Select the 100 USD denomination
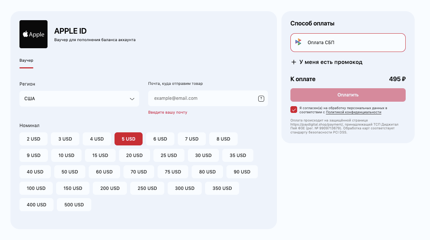This screenshot has width=430, height=240. tap(36, 188)
